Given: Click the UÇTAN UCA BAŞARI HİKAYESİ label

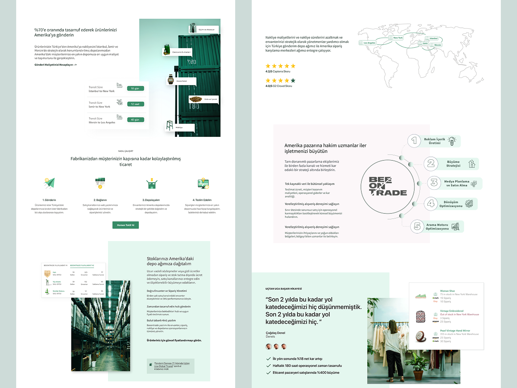Looking at the screenshot, I should [x=284, y=289].
